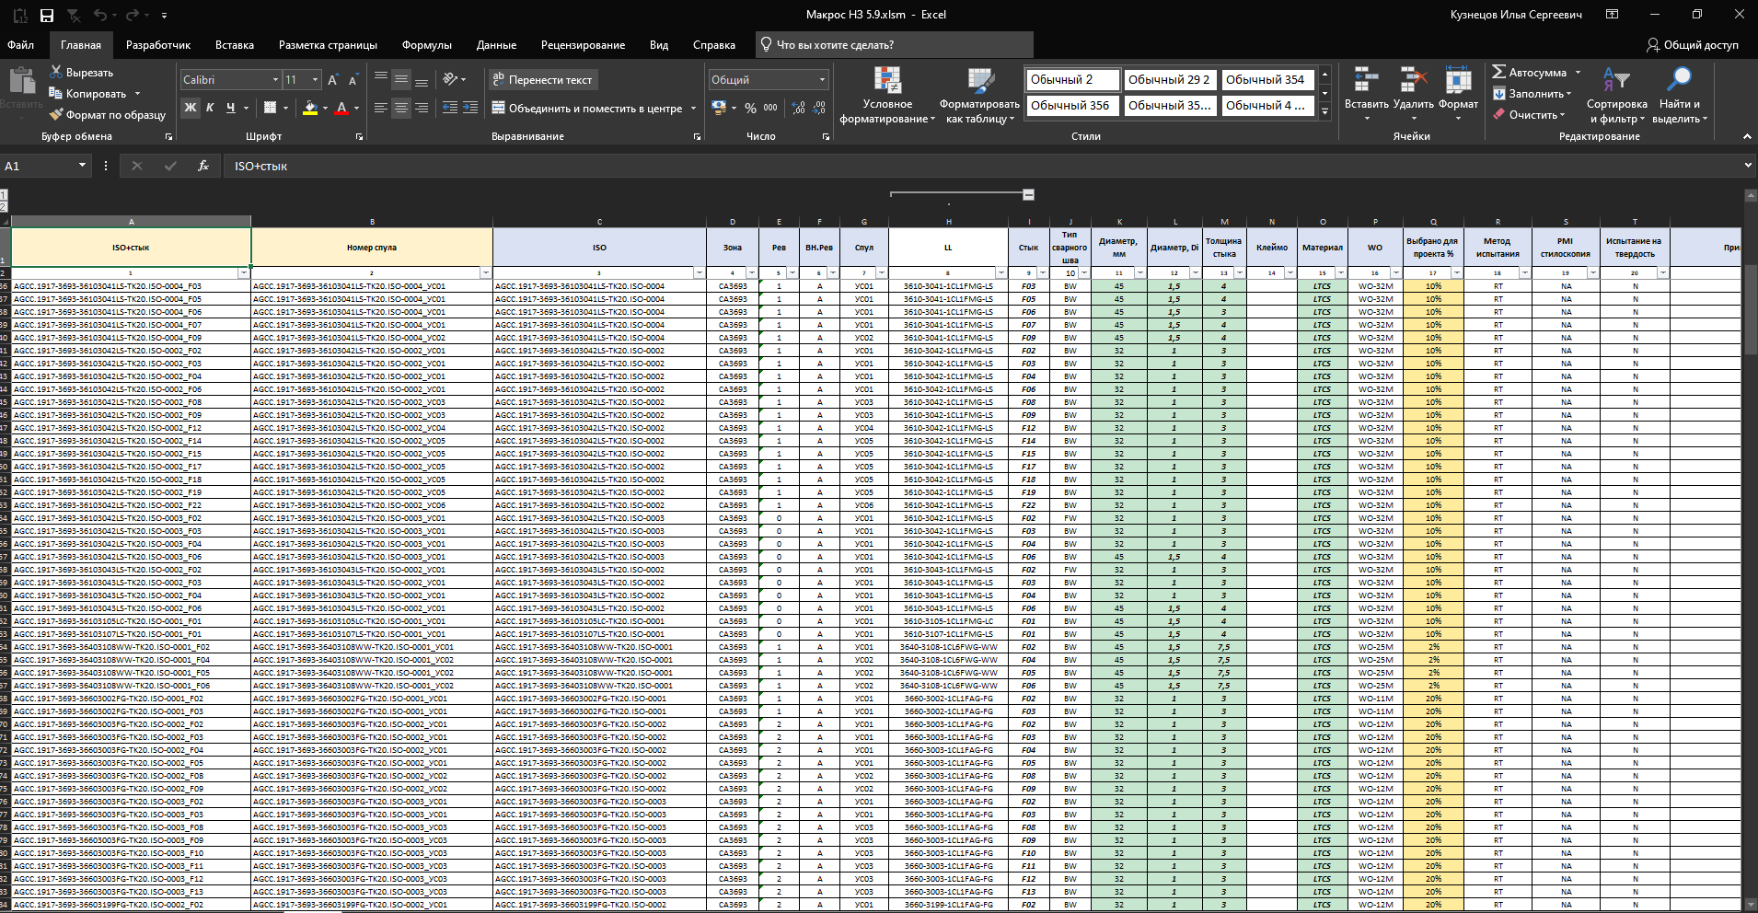This screenshot has height=913, width=1758.
Task: Click the Sort and Filter icon
Action: (x=1616, y=95)
